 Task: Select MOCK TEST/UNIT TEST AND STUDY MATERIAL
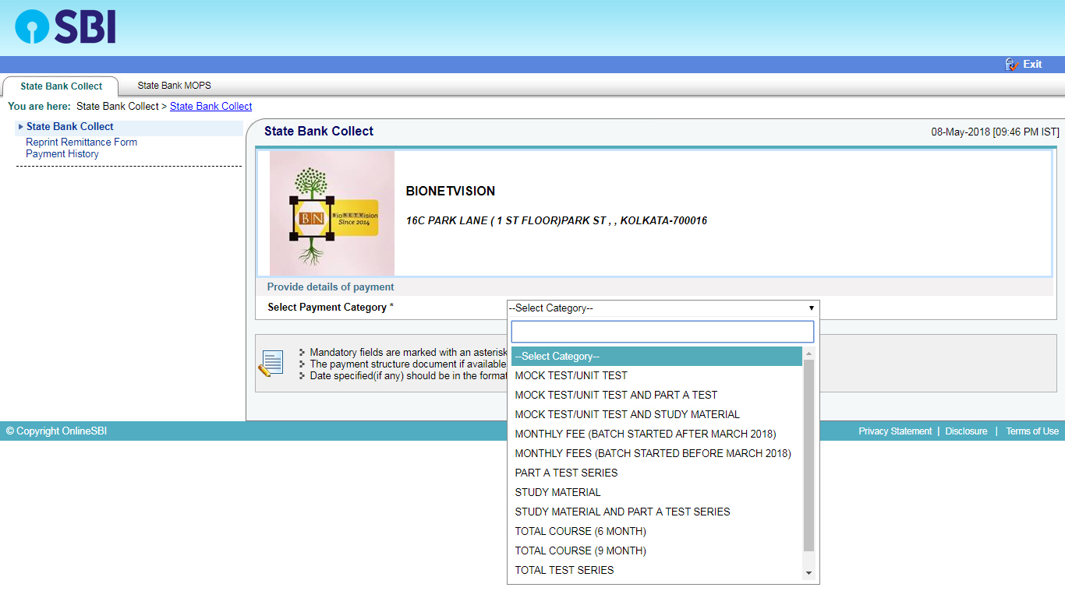(x=656, y=415)
